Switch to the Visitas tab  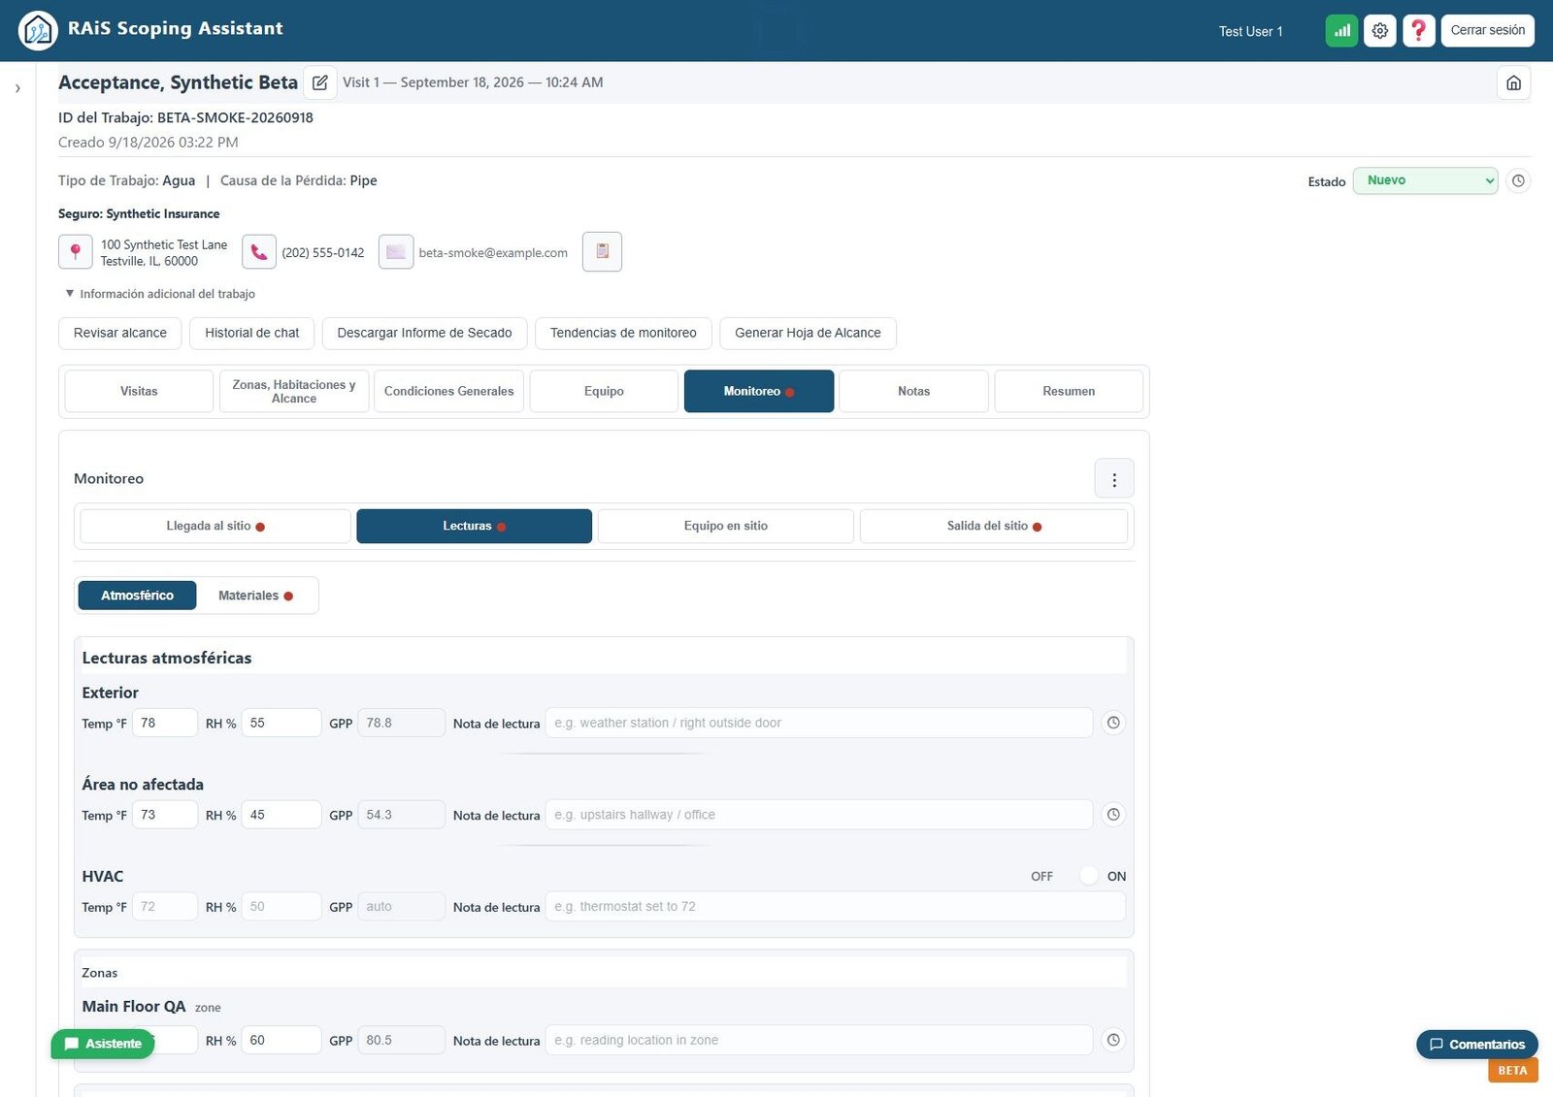coord(139,391)
